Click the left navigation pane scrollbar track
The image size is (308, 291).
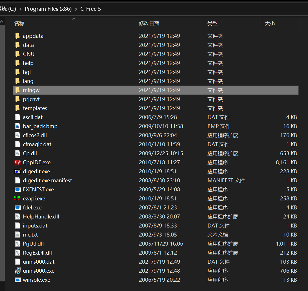click(2, 153)
